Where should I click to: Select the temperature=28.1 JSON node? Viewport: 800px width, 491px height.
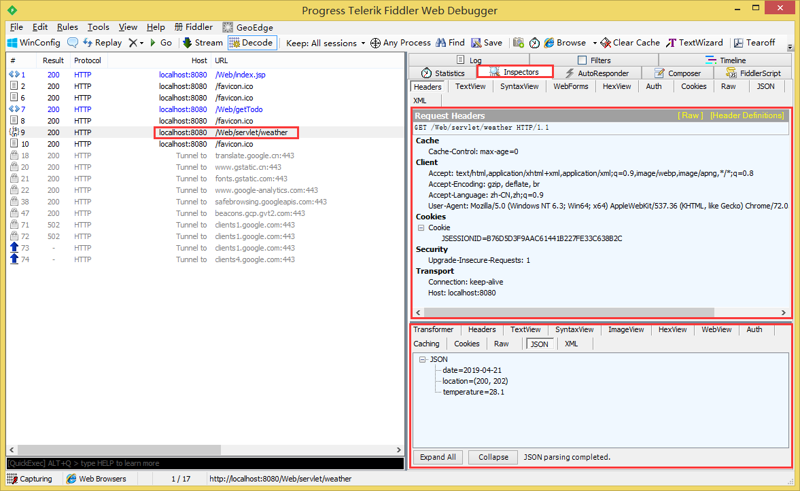(x=474, y=392)
